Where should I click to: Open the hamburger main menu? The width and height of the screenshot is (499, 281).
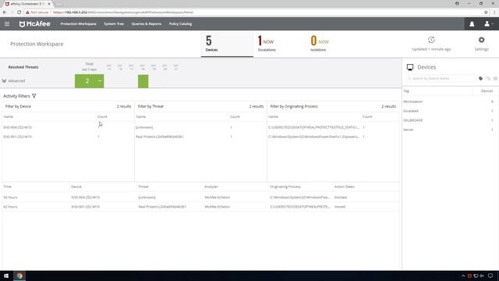click(7, 24)
